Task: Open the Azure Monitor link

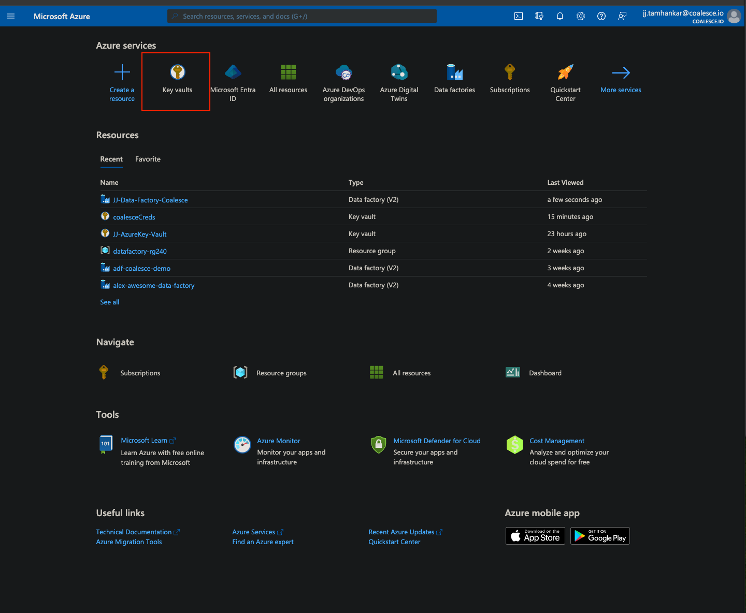Action: coord(279,441)
